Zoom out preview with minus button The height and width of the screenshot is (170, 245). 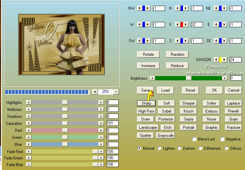[116, 92]
